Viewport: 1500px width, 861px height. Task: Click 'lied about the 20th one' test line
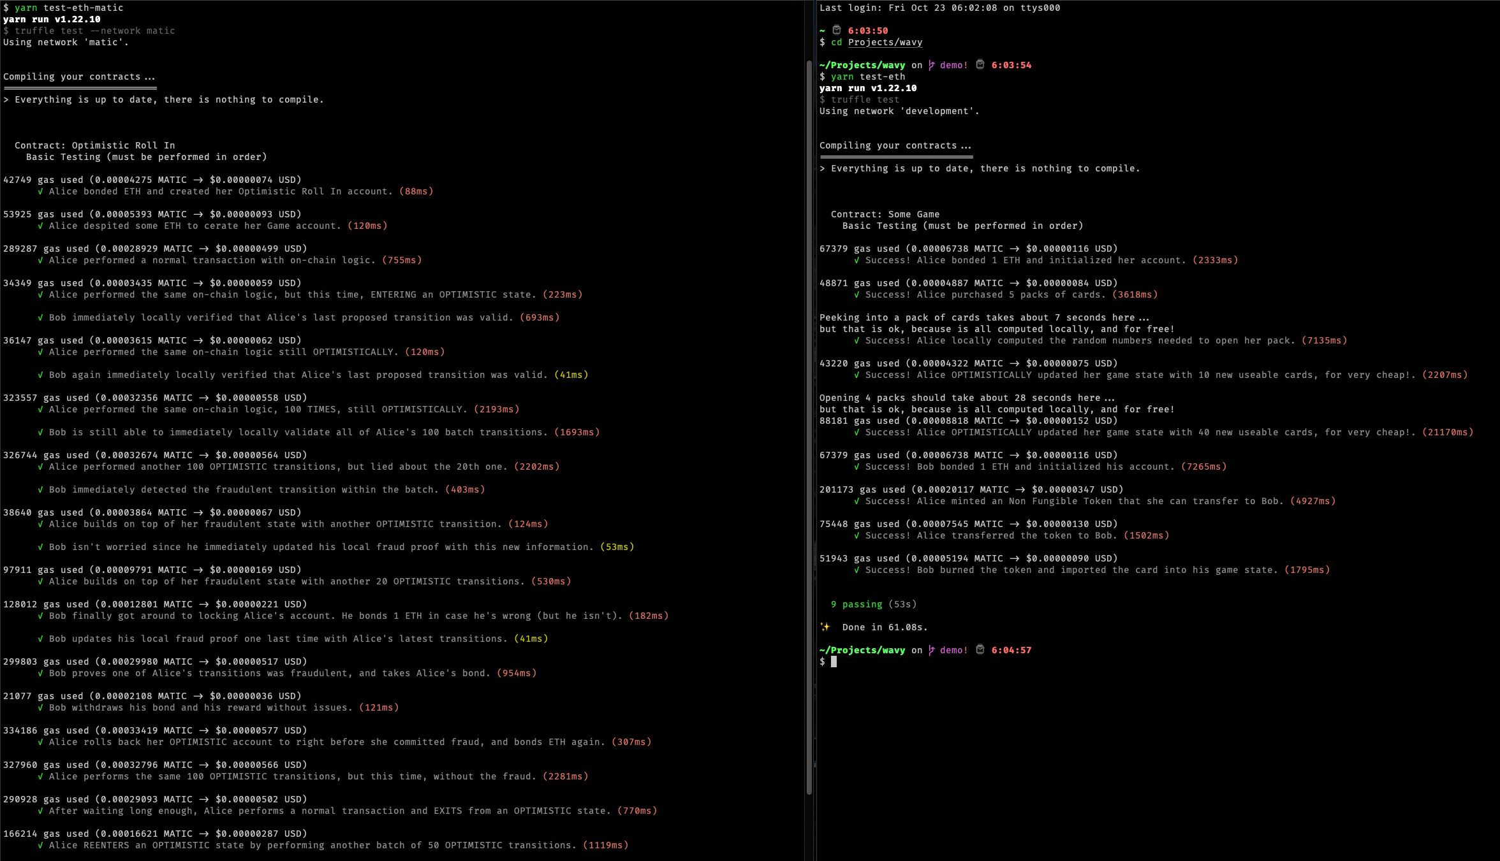point(298,467)
